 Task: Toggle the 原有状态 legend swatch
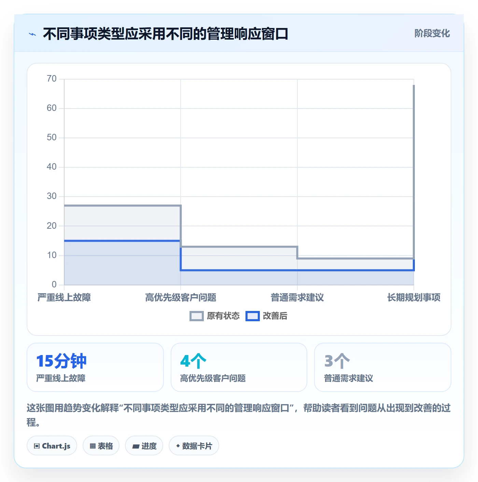point(197,316)
